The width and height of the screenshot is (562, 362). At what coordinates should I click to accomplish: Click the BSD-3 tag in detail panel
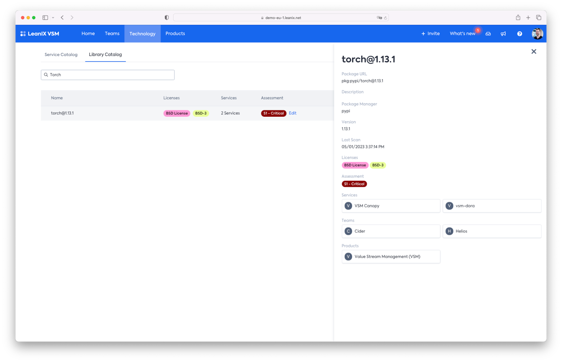click(378, 165)
